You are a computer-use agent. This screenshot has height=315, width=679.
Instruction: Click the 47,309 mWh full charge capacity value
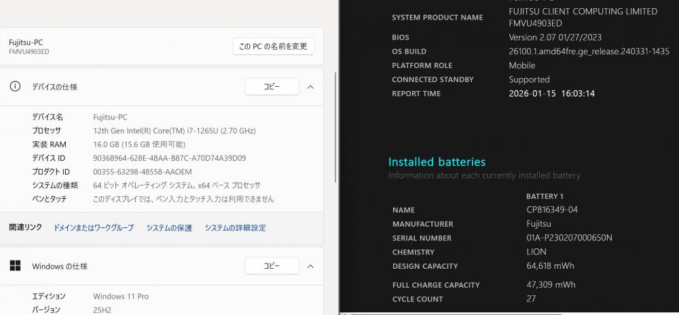[541, 285]
